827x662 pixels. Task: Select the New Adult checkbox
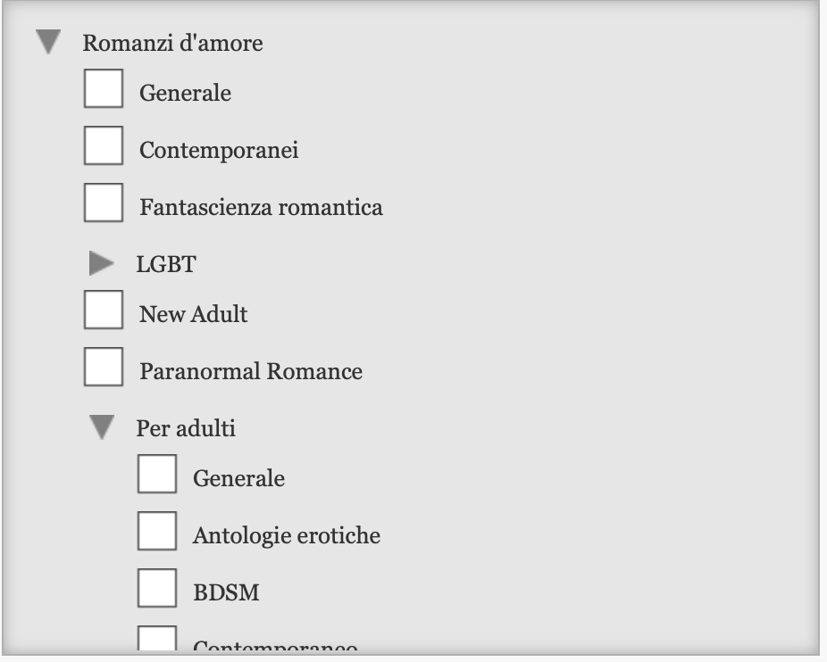coord(104,310)
